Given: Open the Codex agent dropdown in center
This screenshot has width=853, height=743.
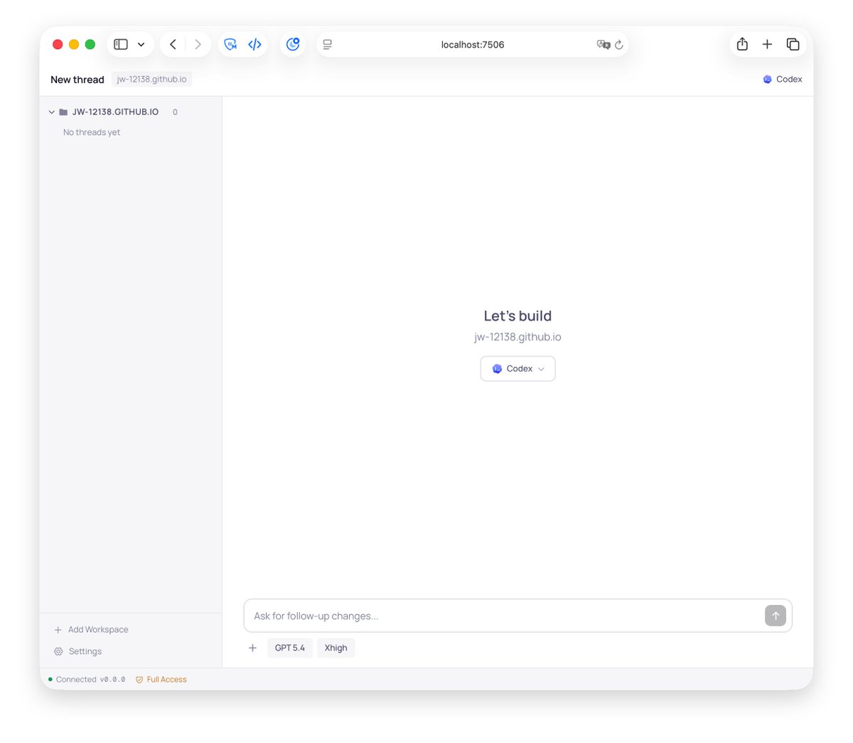Looking at the screenshot, I should [x=517, y=368].
